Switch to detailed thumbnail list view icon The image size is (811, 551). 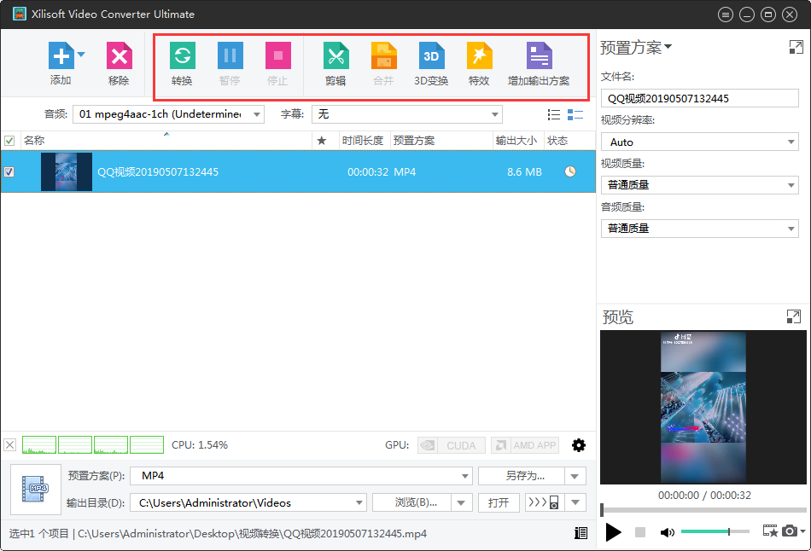coord(575,114)
